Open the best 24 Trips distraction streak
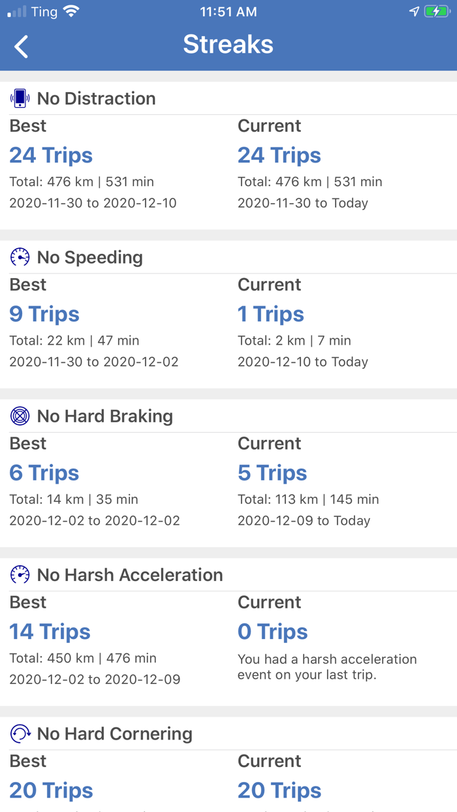 [51, 155]
